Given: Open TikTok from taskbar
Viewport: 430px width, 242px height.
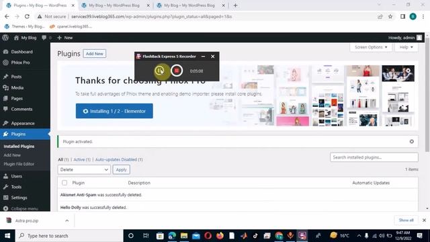Looking at the screenshot, I should pos(255,236).
